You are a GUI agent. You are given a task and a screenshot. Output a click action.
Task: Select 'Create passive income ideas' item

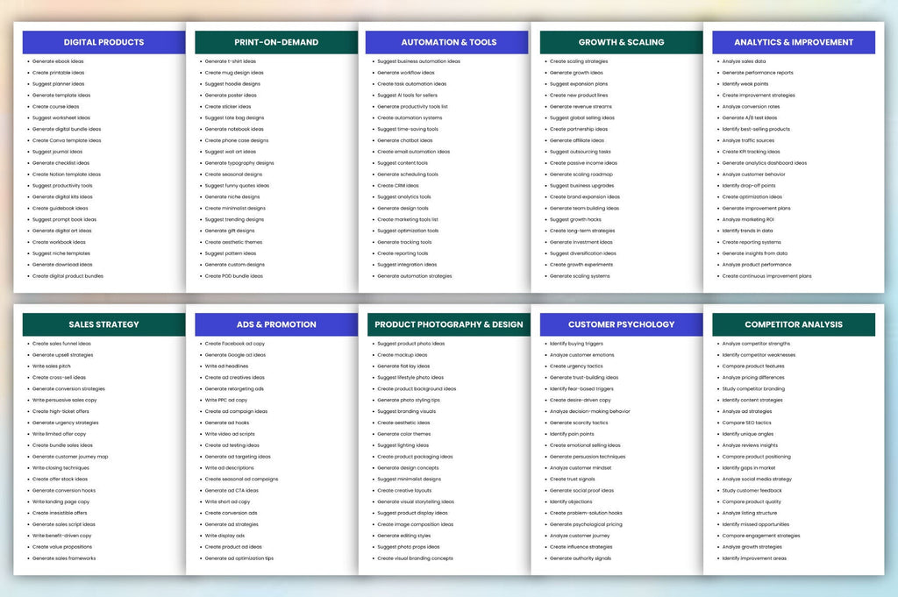point(583,163)
